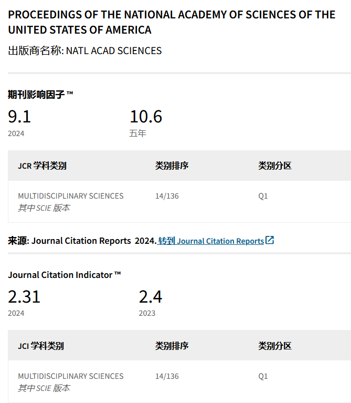Click the 14/136 rank in JCR table

pos(167,196)
